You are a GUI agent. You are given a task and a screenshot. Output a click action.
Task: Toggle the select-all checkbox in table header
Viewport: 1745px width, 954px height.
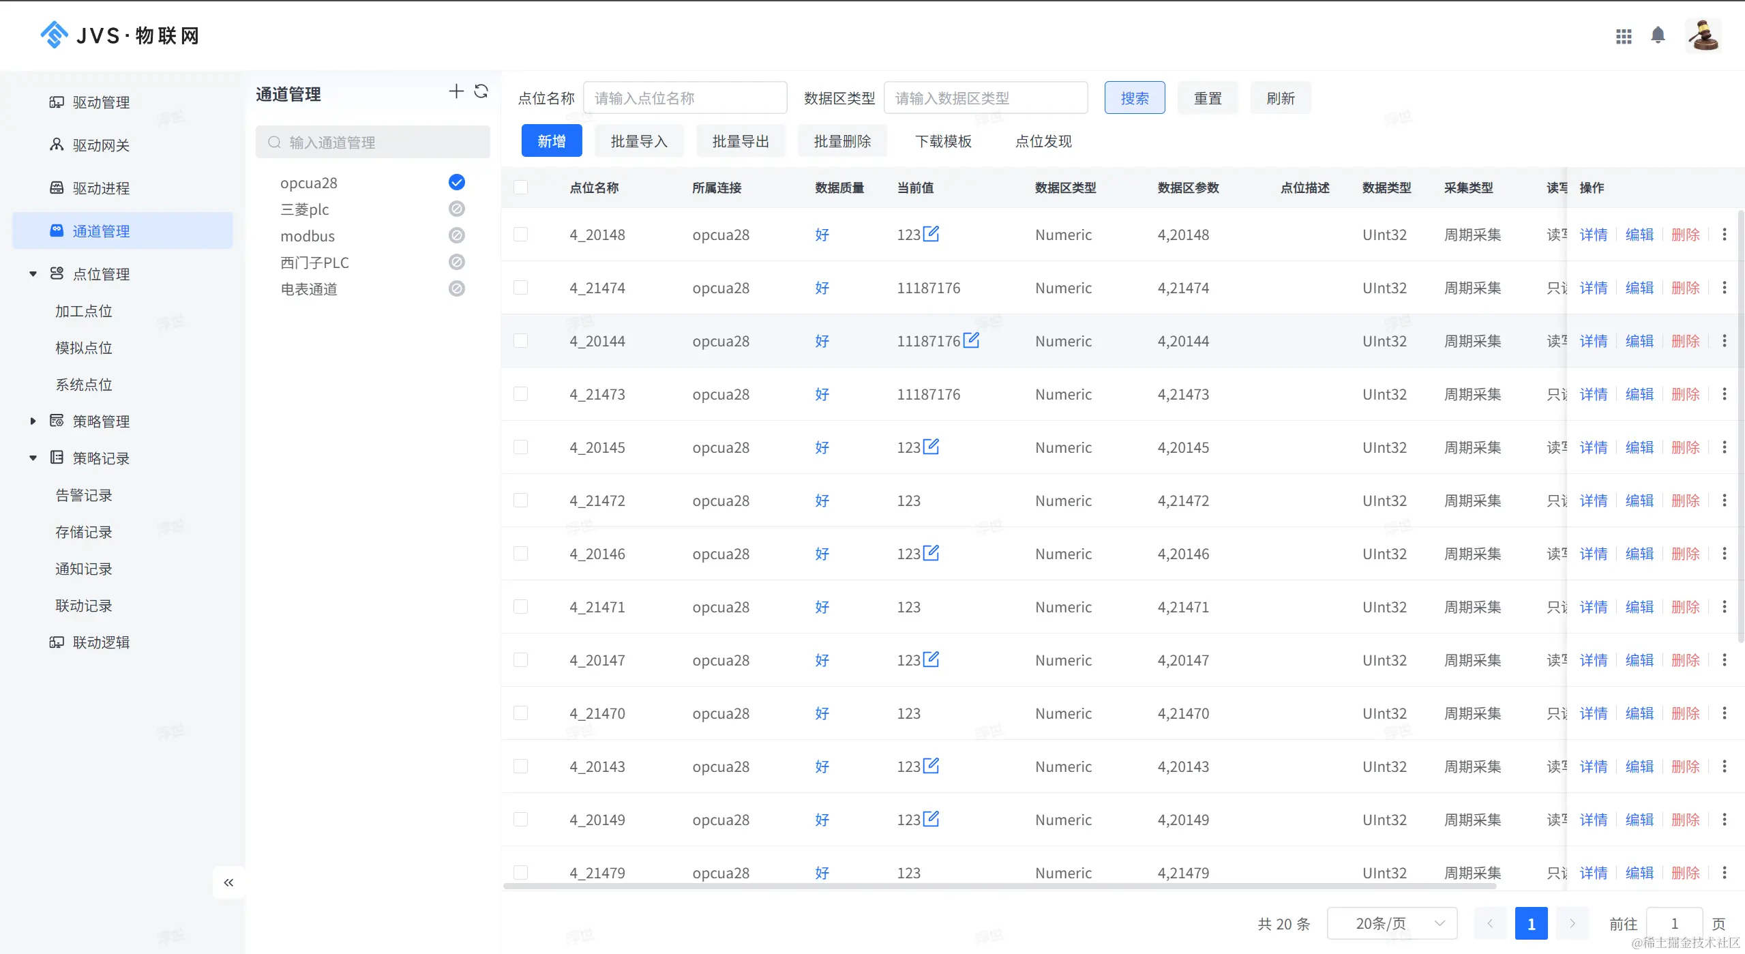point(520,188)
